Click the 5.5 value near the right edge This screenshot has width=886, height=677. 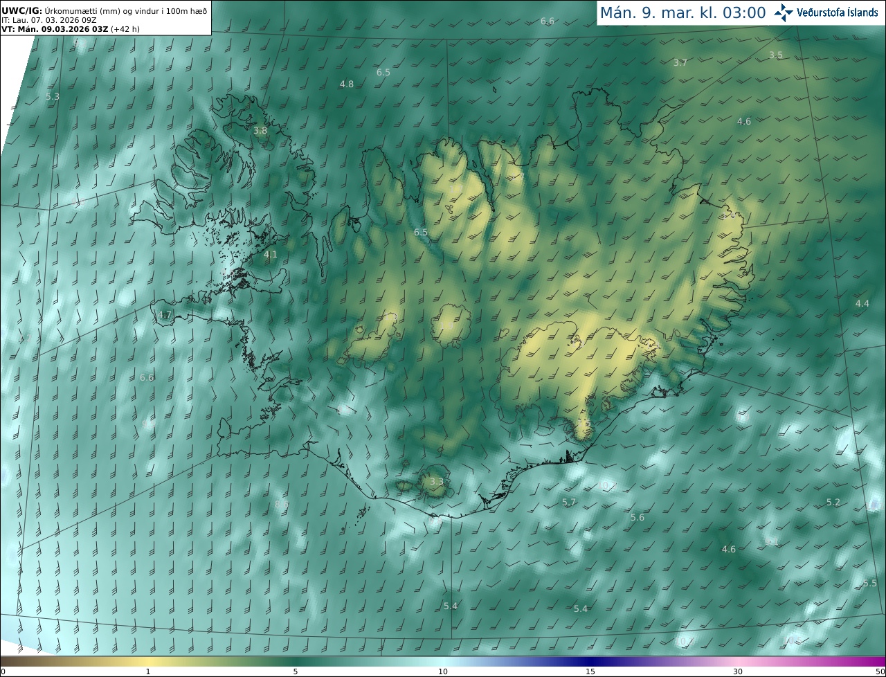tap(870, 583)
